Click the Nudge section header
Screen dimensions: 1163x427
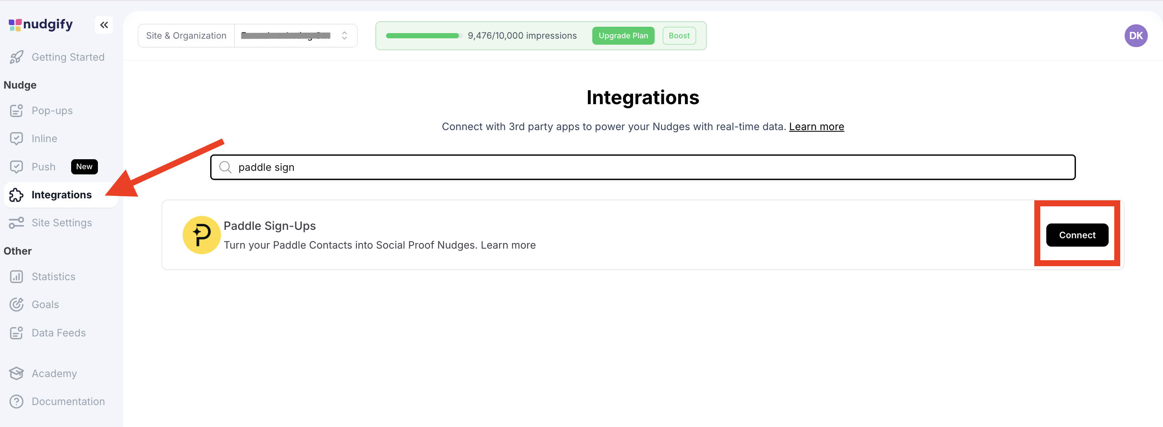(x=20, y=85)
